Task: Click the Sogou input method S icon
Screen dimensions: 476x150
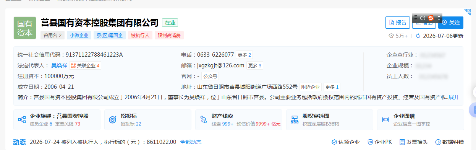Action: 431,18
